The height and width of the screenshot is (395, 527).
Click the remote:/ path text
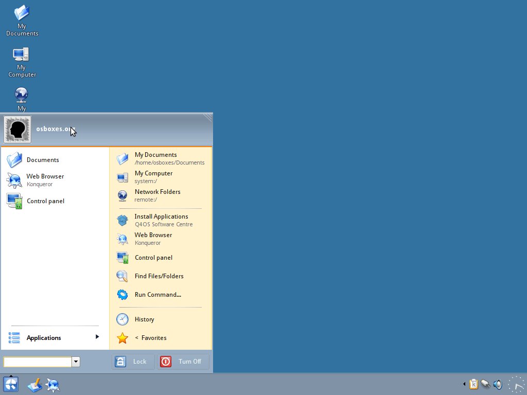[146, 200]
